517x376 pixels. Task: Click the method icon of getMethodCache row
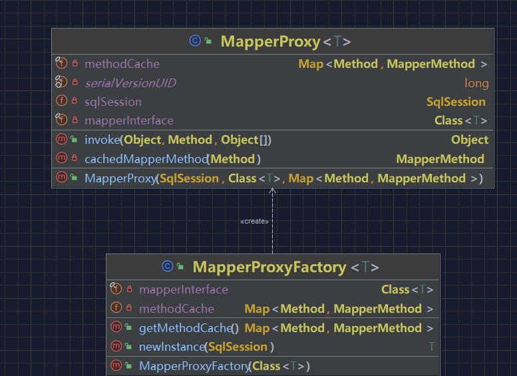click(116, 327)
